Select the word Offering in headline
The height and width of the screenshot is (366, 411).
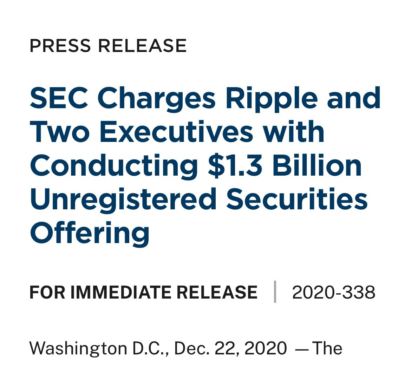90,233
